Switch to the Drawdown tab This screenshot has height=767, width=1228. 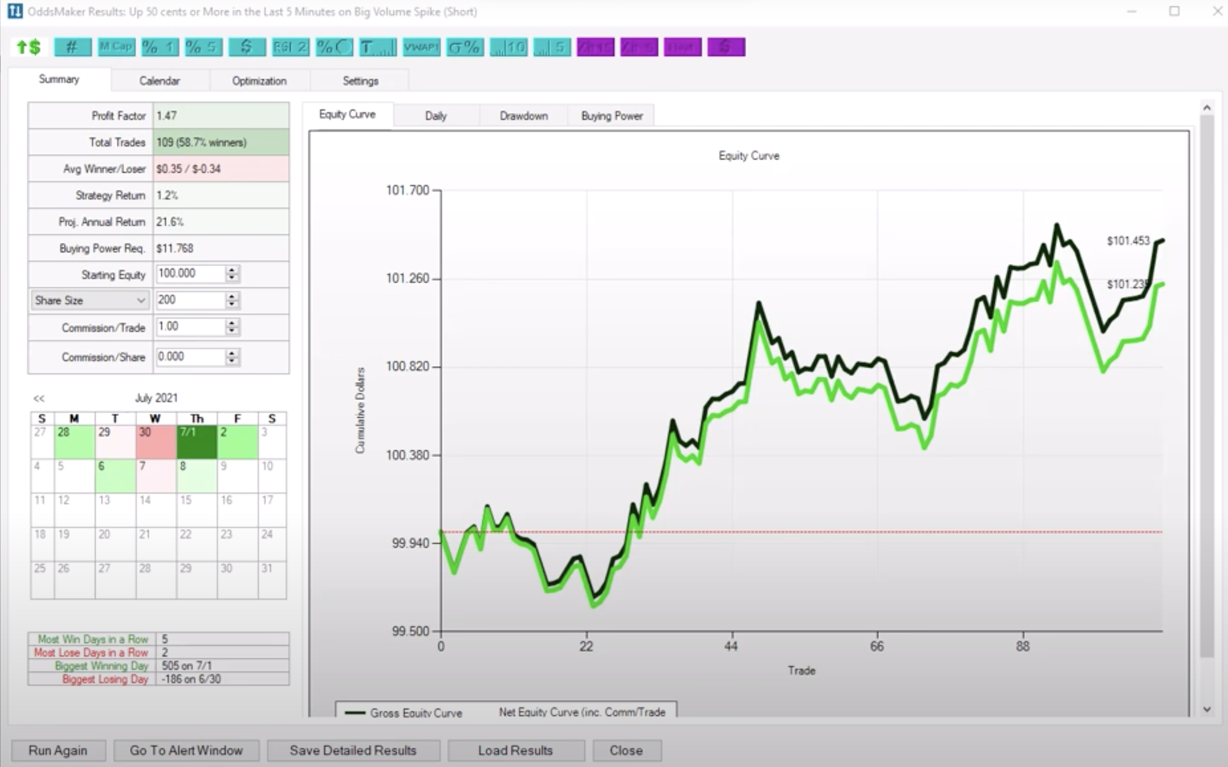coord(523,115)
